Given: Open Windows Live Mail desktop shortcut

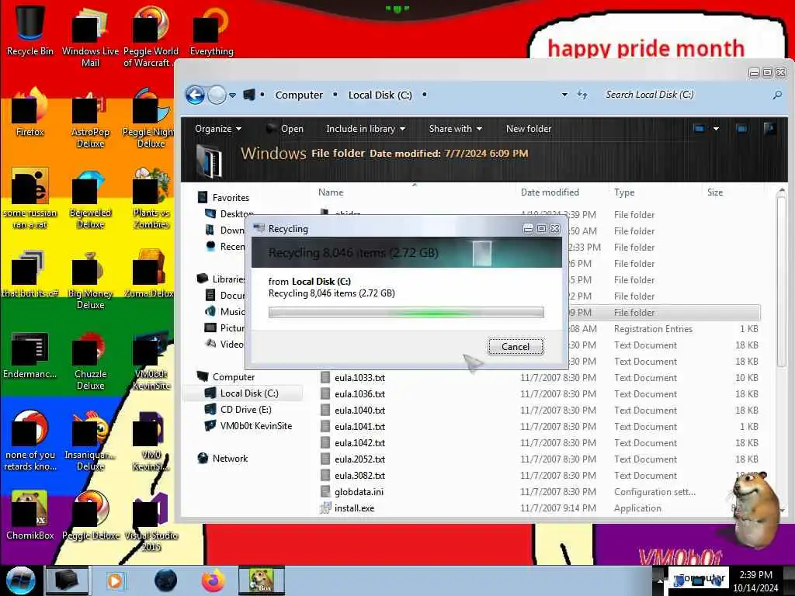Looking at the screenshot, I should pyautogui.click(x=90, y=36).
